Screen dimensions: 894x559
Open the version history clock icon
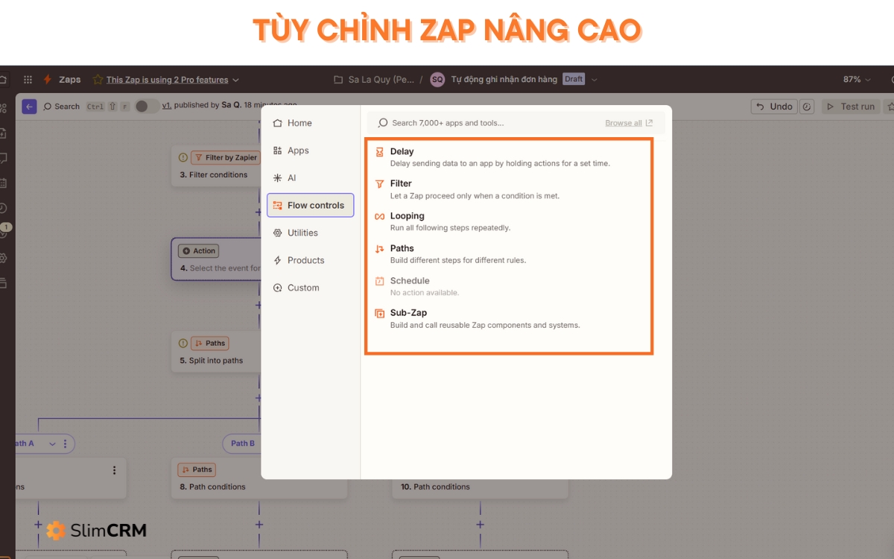[x=807, y=107]
